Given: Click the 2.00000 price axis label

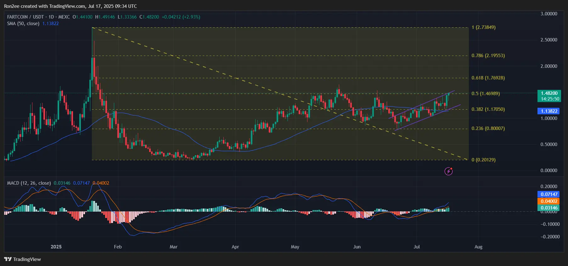Looking at the screenshot, I should [x=549, y=66].
